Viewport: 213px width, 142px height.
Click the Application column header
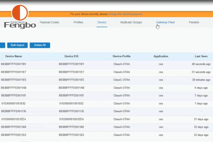point(161,56)
